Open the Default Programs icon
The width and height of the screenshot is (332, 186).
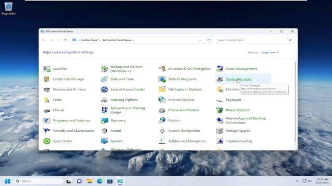[x=162, y=79]
